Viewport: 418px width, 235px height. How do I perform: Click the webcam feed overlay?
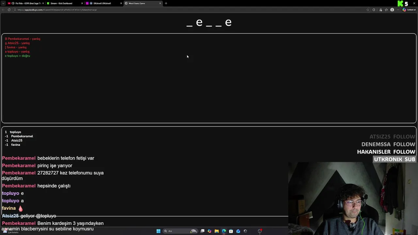(353, 198)
